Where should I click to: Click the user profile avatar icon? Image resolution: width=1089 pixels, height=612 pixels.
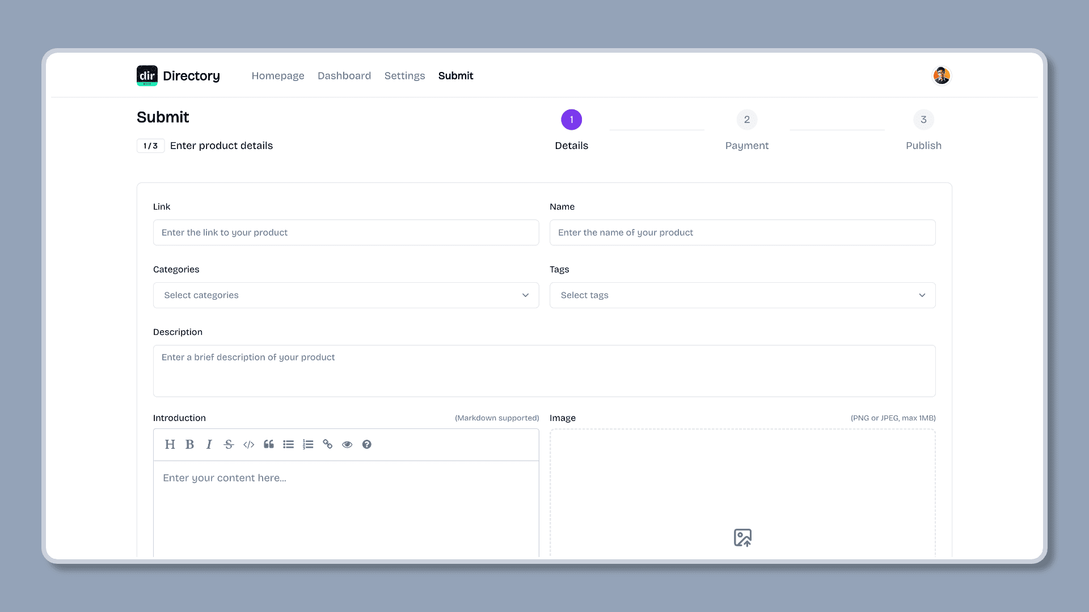(941, 75)
